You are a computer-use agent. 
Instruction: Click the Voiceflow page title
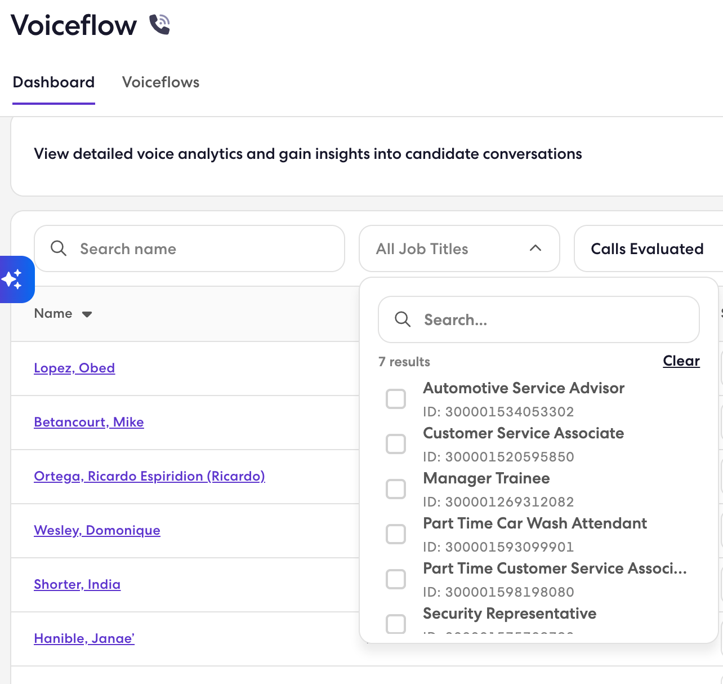click(74, 25)
